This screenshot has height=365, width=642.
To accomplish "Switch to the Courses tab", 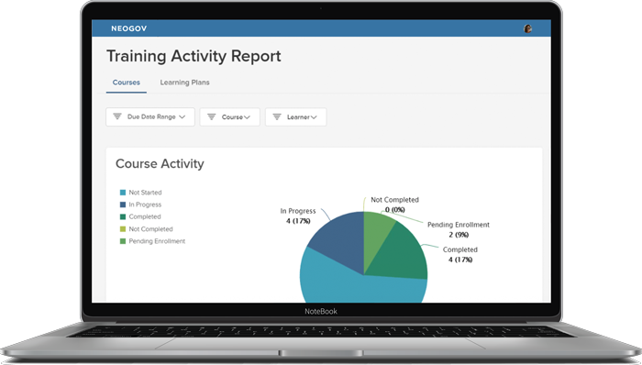I will 127,83.
